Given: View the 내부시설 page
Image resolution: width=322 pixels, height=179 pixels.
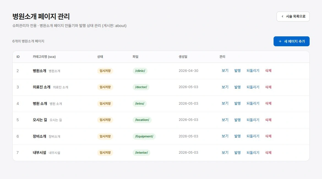Looking at the screenshot, I should coord(225,153).
